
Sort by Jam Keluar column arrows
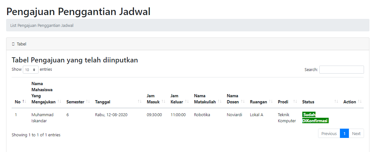coord(187,101)
